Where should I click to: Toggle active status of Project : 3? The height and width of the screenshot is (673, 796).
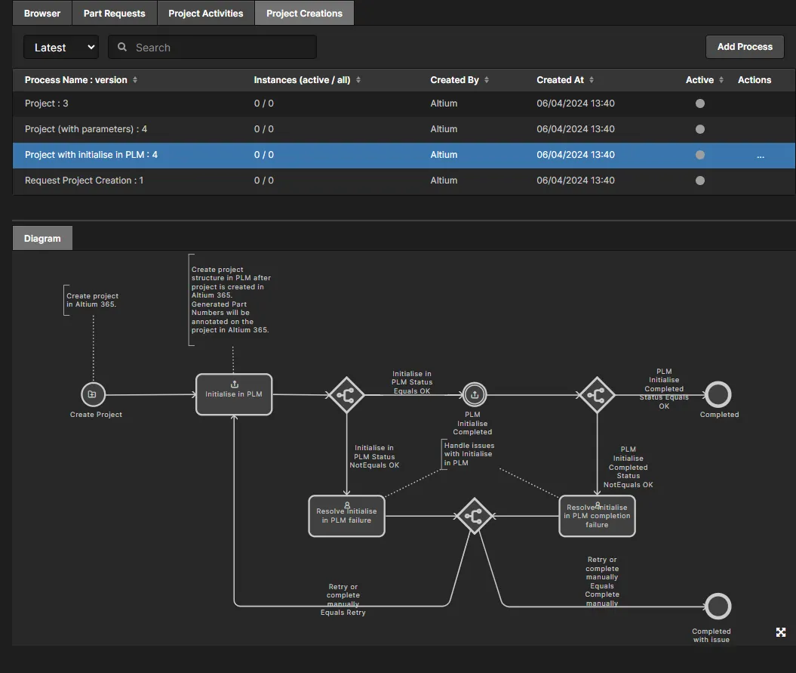700,103
